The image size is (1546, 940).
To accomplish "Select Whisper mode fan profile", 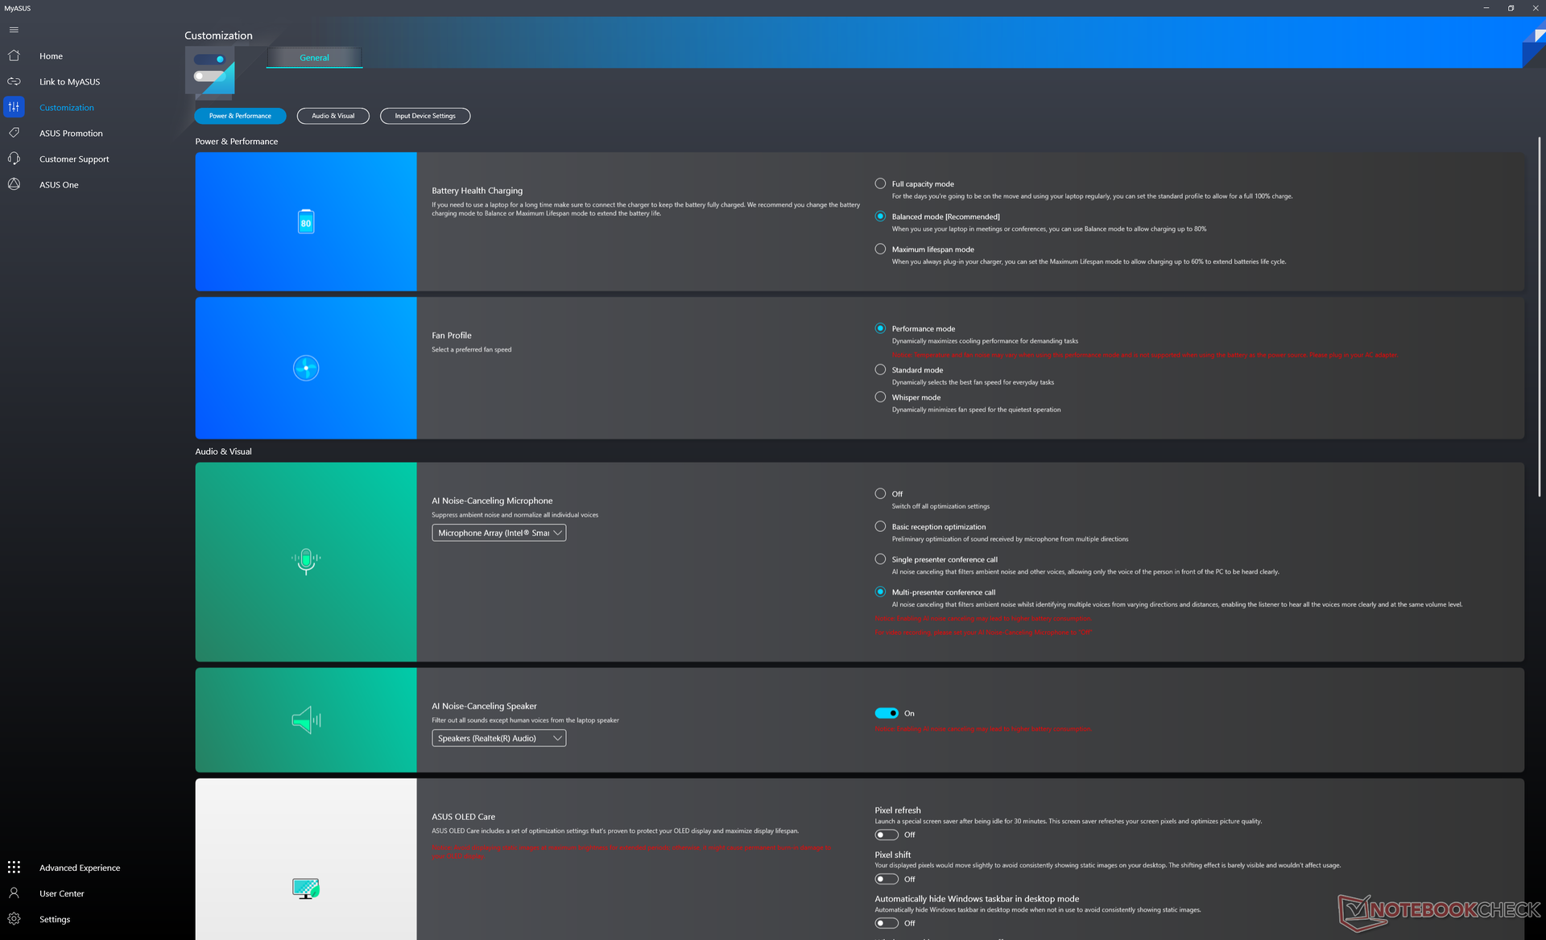I will [880, 397].
